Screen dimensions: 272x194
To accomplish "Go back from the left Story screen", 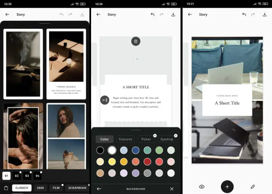I will [7, 14].
